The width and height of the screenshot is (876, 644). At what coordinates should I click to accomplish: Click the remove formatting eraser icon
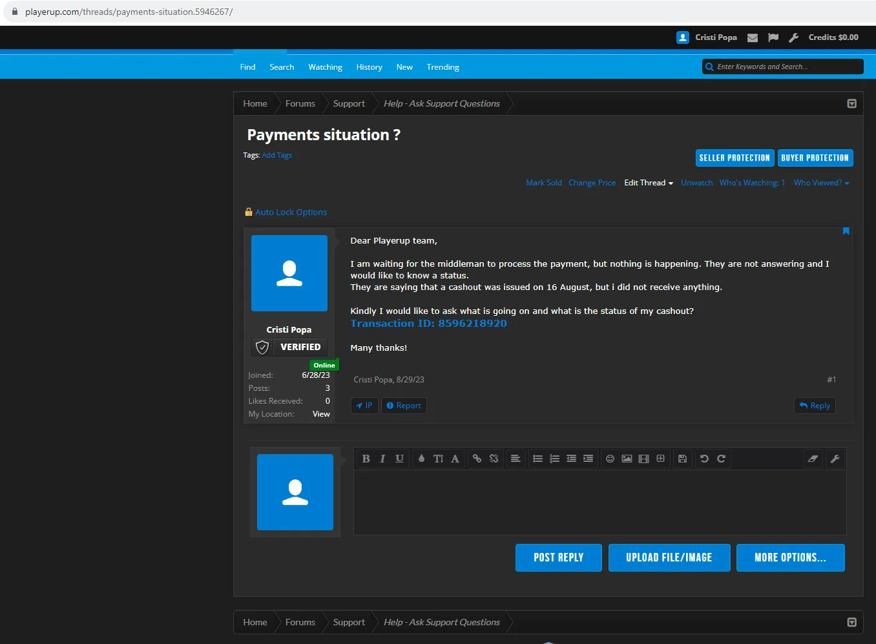click(x=813, y=459)
